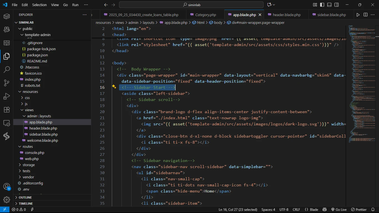Open the Extensions view
379x213 pixels.
click(7, 110)
